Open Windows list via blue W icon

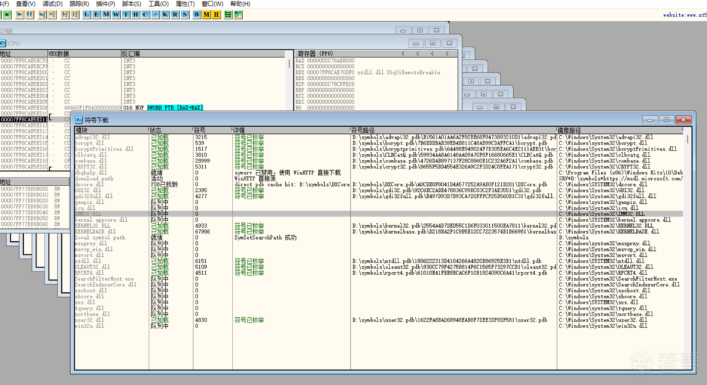pos(116,14)
